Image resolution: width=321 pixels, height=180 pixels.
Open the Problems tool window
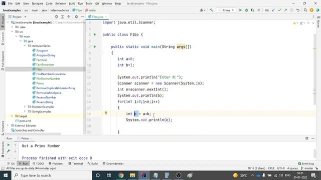tap(56, 163)
